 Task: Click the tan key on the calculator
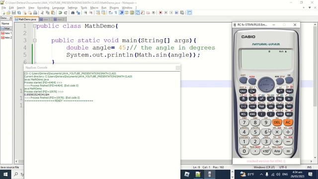[289, 106]
